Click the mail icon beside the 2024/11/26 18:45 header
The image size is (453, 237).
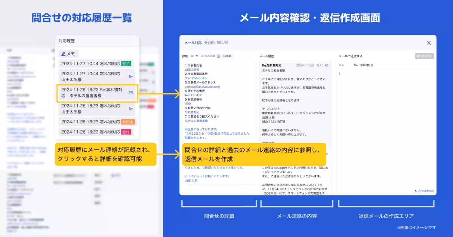pos(327,65)
